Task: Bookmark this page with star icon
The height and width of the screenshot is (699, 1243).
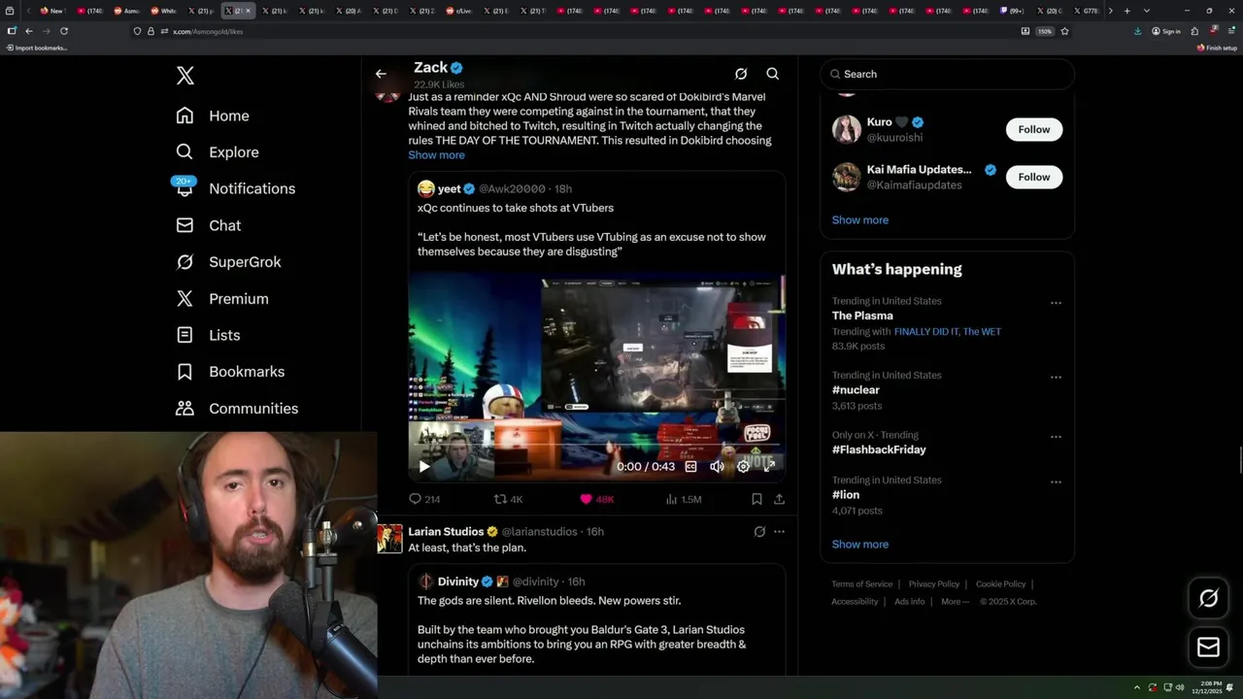Action: [1064, 31]
